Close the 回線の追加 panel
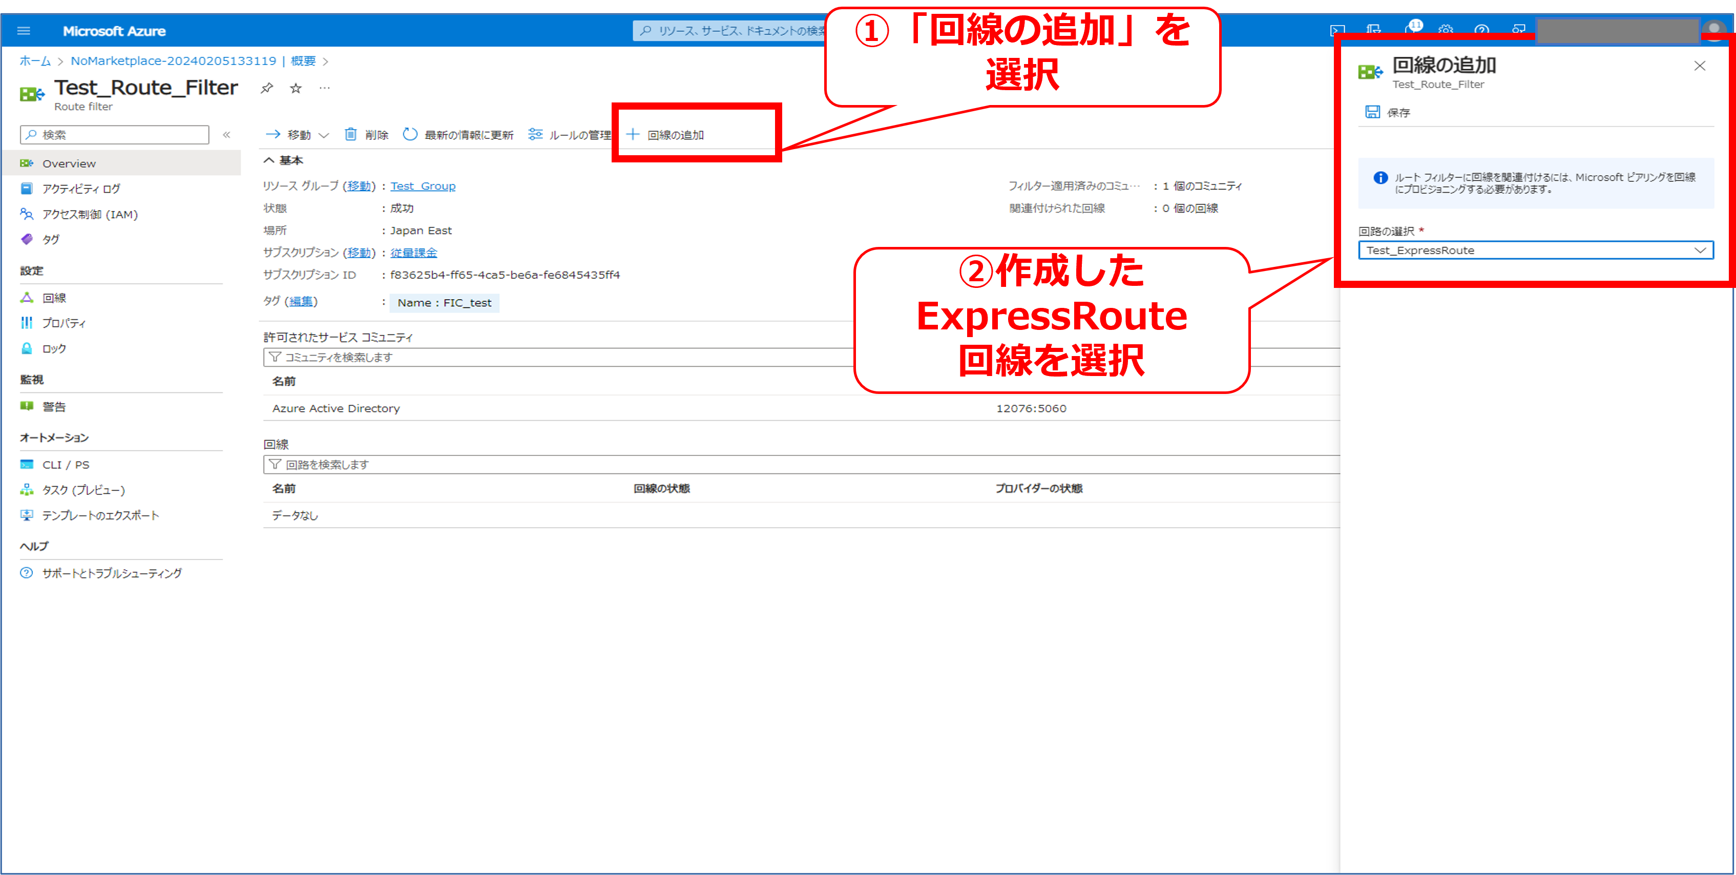This screenshot has width=1736, height=875. pos(1699,66)
